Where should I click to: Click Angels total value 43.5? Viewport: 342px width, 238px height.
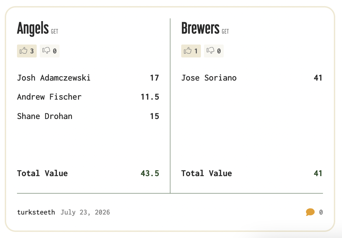point(150,173)
